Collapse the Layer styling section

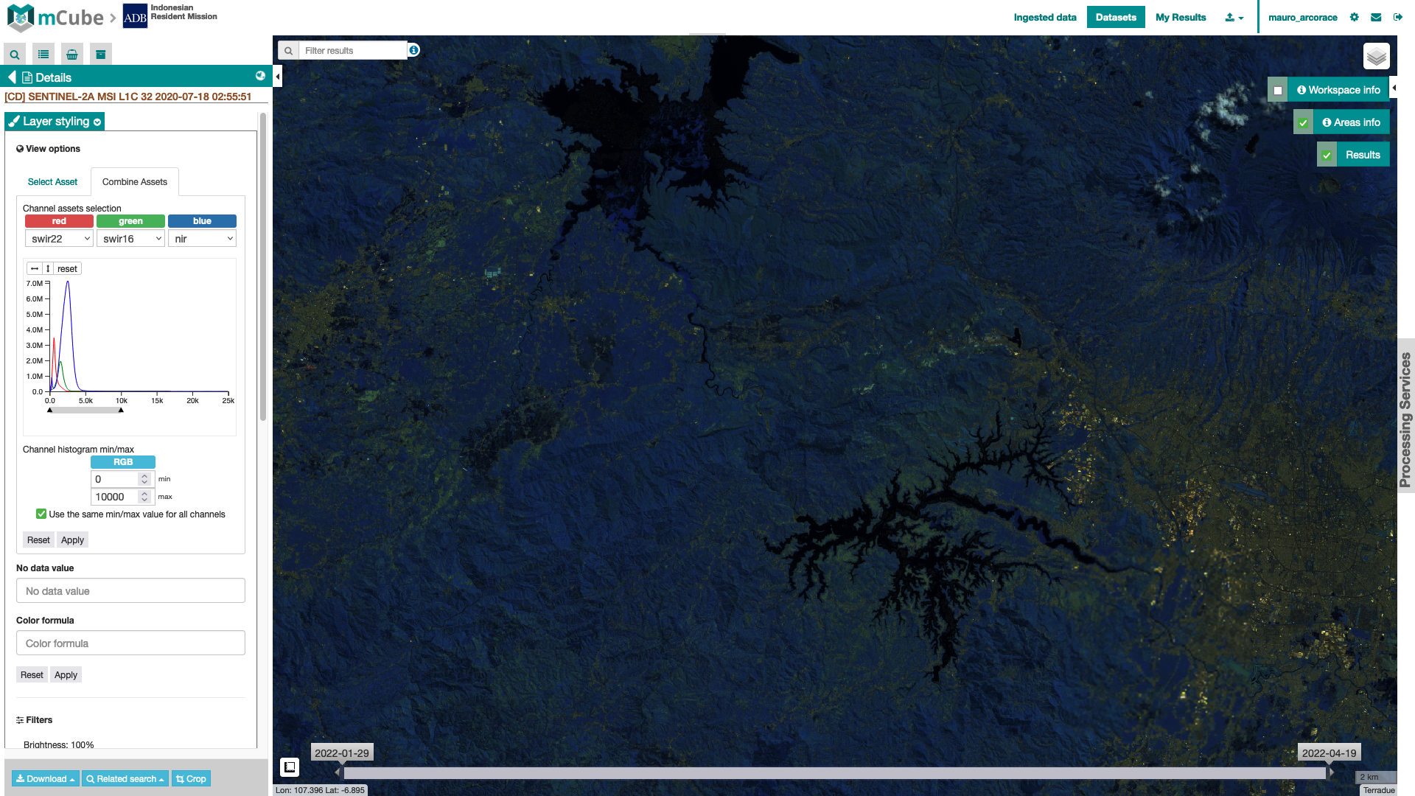click(x=55, y=122)
